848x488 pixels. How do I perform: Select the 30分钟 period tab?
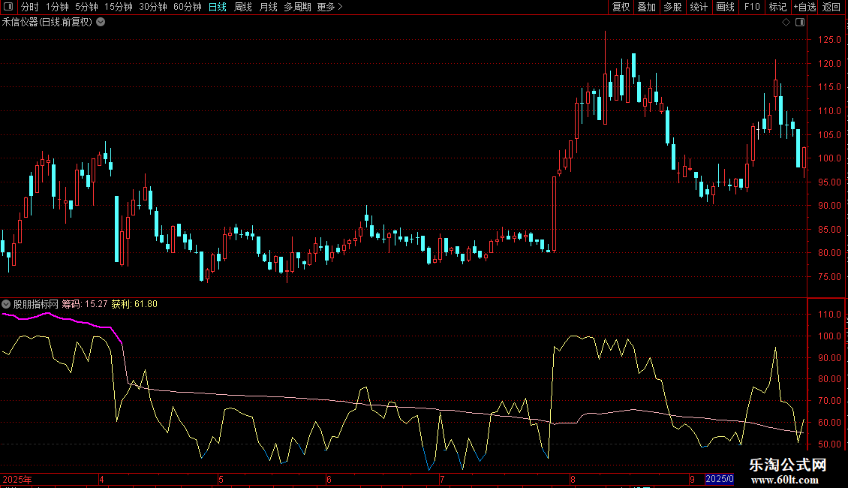coord(152,7)
